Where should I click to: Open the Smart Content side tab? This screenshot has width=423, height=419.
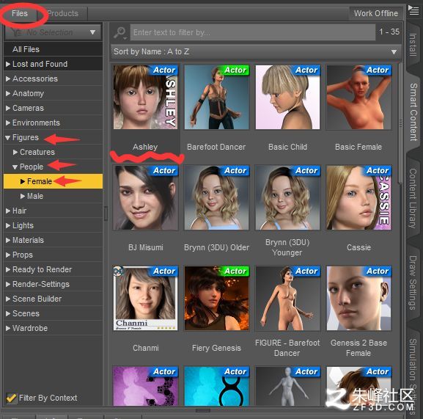click(x=413, y=112)
